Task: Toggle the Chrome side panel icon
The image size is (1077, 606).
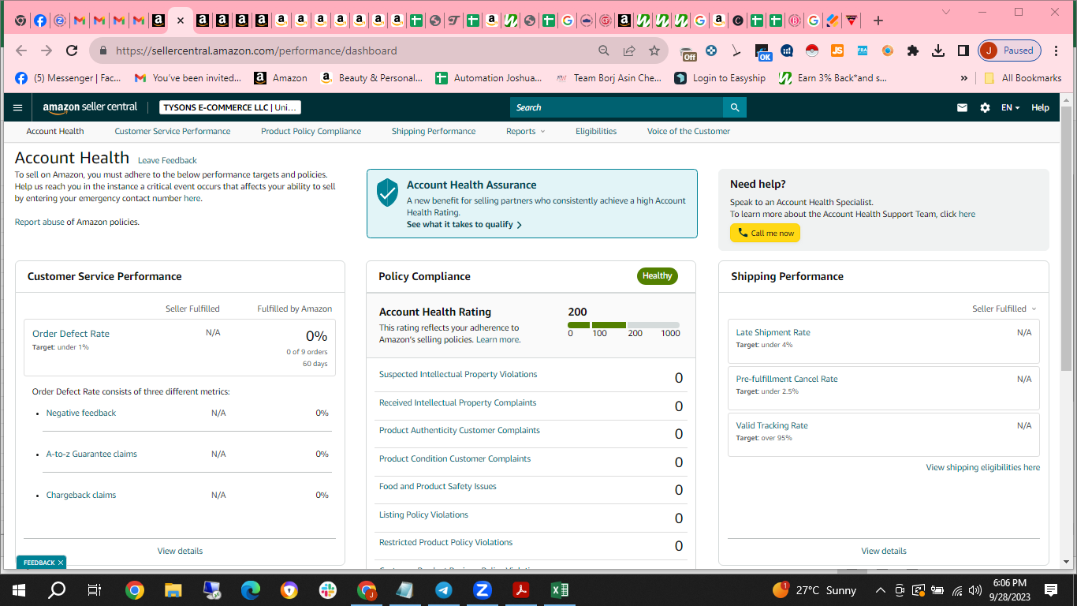Action: click(963, 50)
